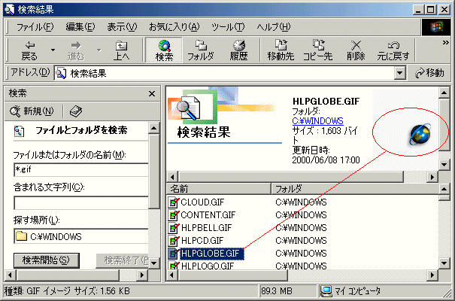
Task: Open the address bar dropdown
Action: tap(399, 73)
